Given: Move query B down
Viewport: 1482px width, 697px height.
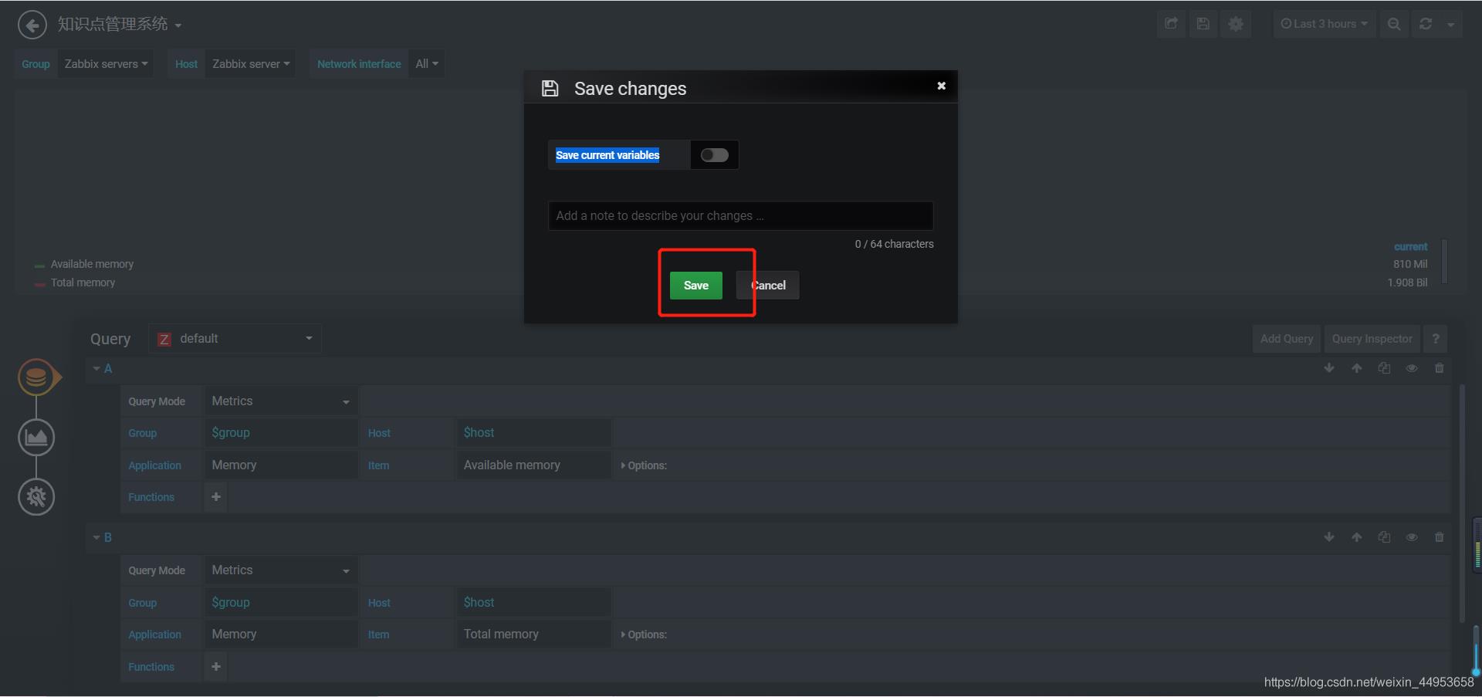Looking at the screenshot, I should pyautogui.click(x=1329, y=537).
